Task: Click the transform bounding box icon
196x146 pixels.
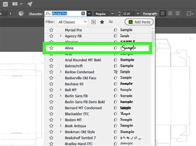Action: click(189, 14)
